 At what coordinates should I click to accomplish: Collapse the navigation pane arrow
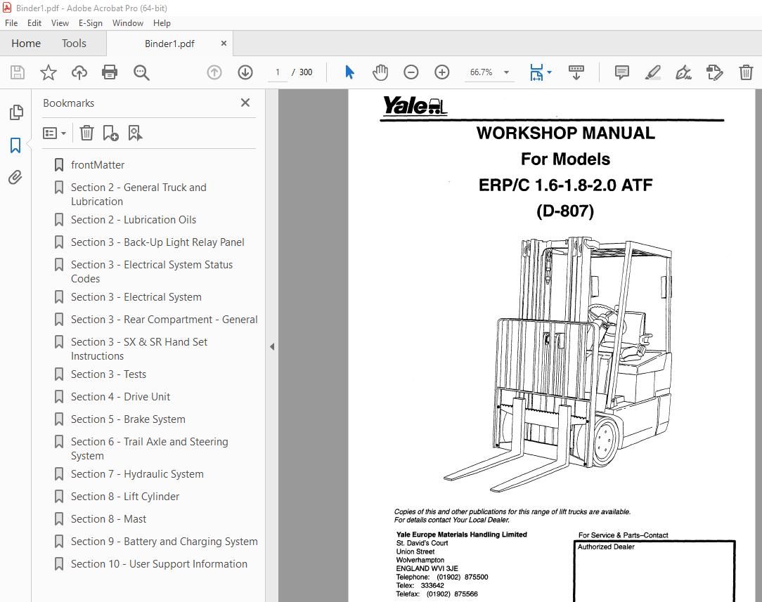pos(272,346)
